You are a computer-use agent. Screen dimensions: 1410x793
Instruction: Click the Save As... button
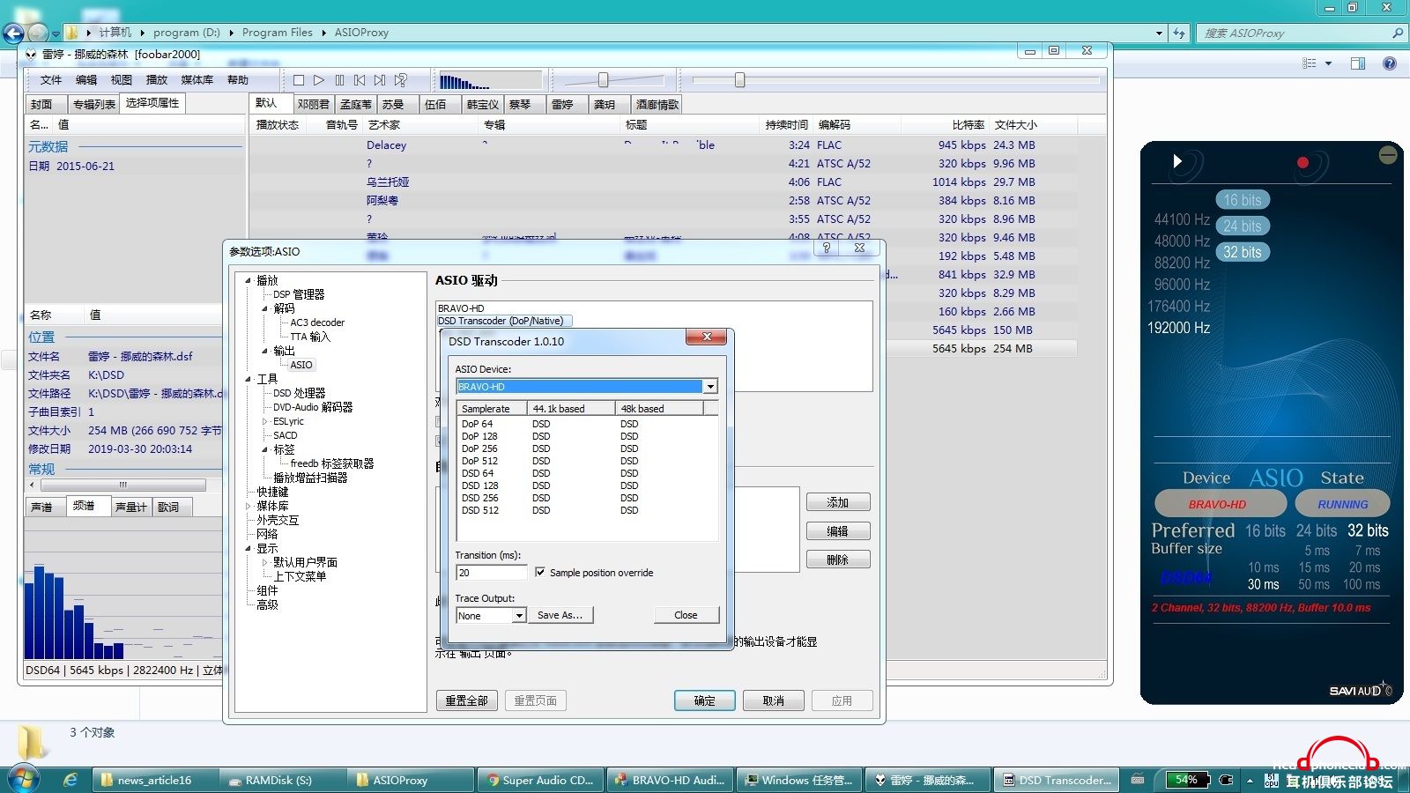pyautogui.click(x=560, y=615)
